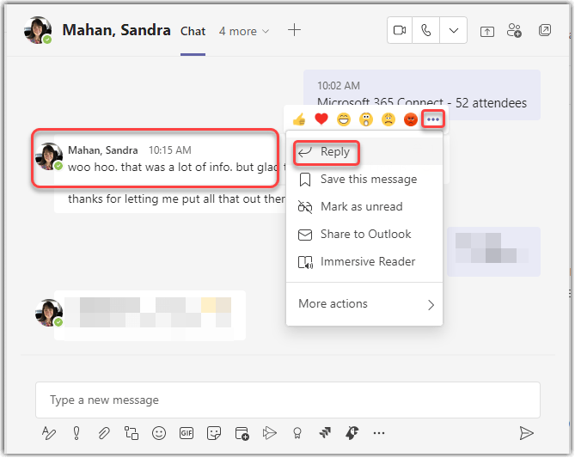Viewport: 575px width, 458px height.
Task: Choose Reply from the context menu
Action: coord(334,152)
